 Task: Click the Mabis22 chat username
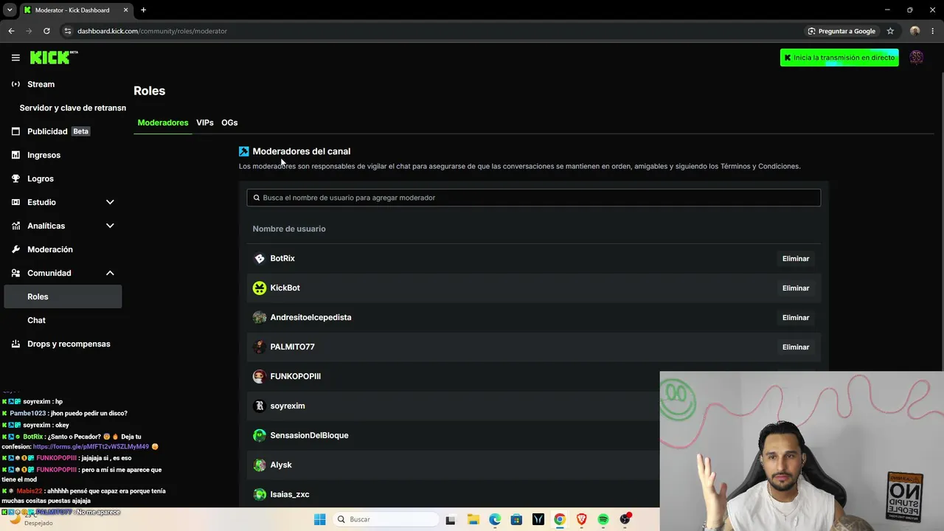click(29, 490)
